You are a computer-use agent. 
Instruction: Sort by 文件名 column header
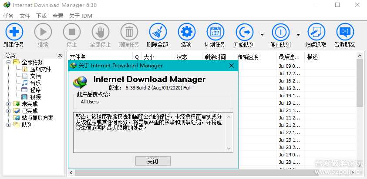(x=100, y=57)
